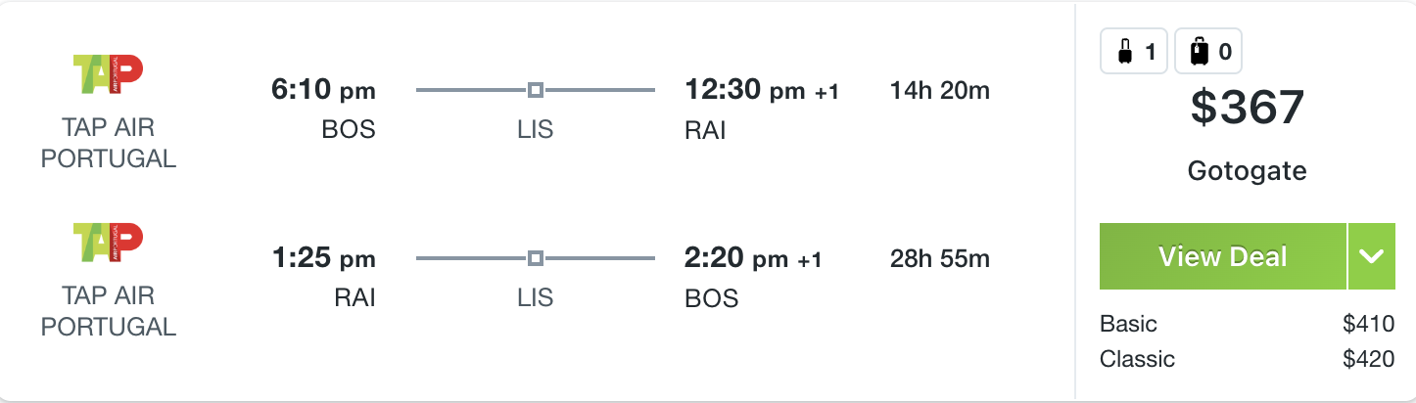The image size is (1416, 403).
Task: Click the 28h 55m return duration
Action: coord(940,259)
